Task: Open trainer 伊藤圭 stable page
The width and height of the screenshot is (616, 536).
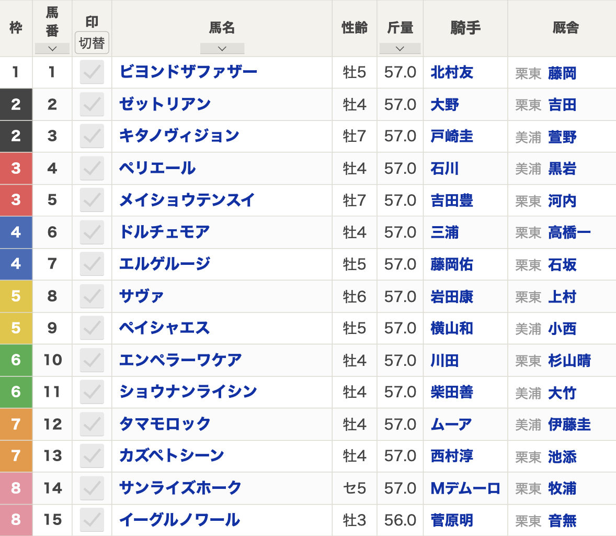Action: 569,425
